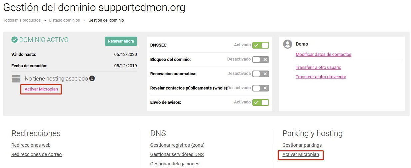This screenshot has width=411, height=168.
Task: Open Redirecciones web link
Action: click(x=31, y=145)
